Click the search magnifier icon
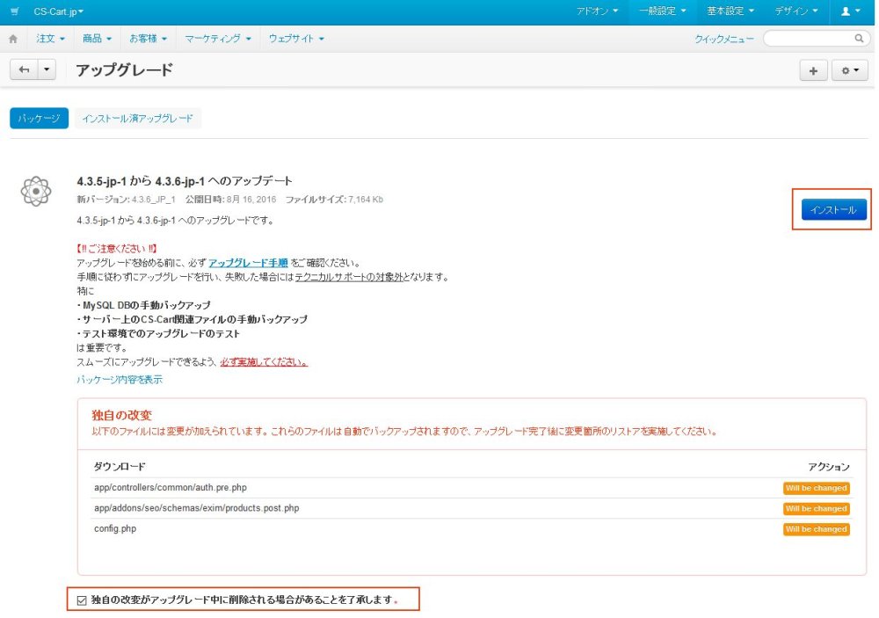The height and width of the screenshot is (618, 879). (x=859, y=38)
